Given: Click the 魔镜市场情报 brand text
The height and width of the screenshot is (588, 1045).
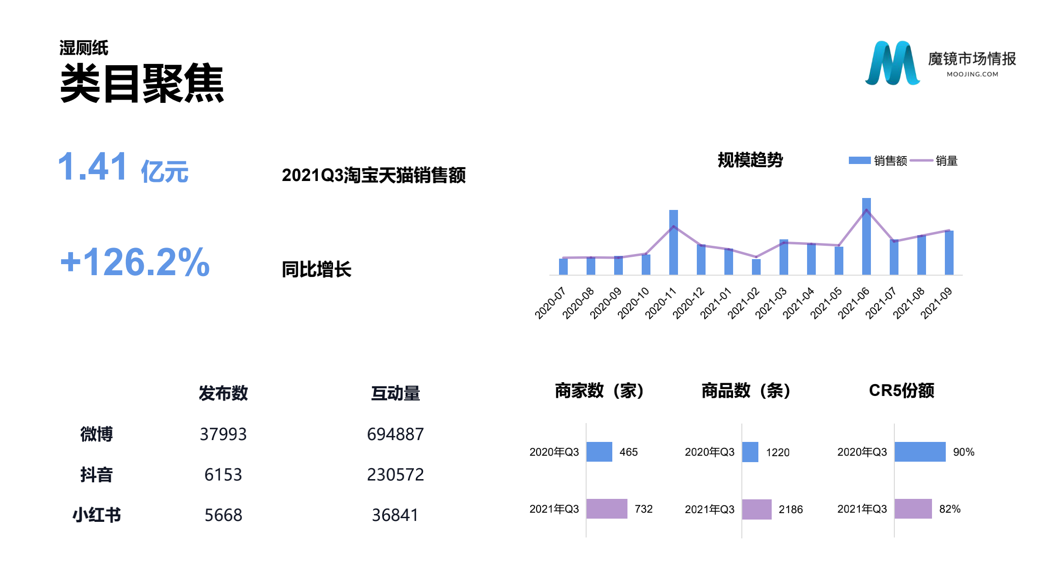Looking at the screenshot, I should tap(972, 59).
